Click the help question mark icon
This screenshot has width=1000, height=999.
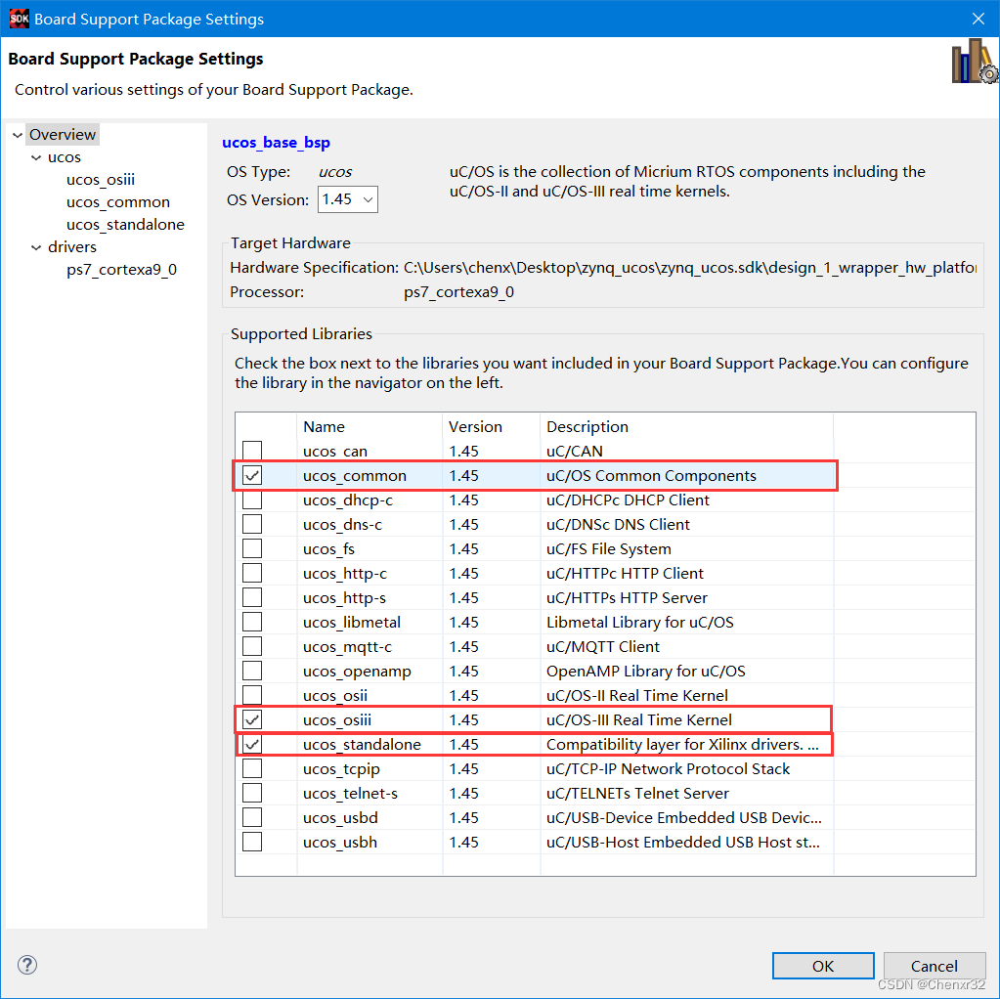click(x=27, y=964)
